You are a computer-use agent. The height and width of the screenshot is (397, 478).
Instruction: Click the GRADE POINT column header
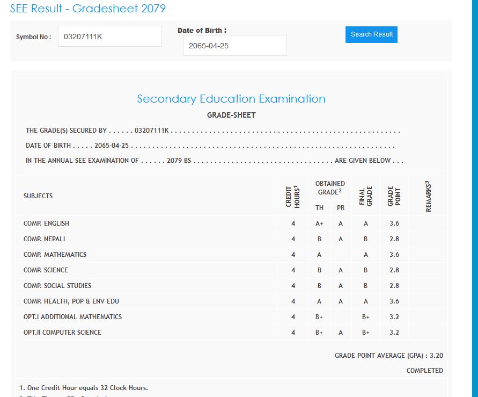click(x=394, y=196)
